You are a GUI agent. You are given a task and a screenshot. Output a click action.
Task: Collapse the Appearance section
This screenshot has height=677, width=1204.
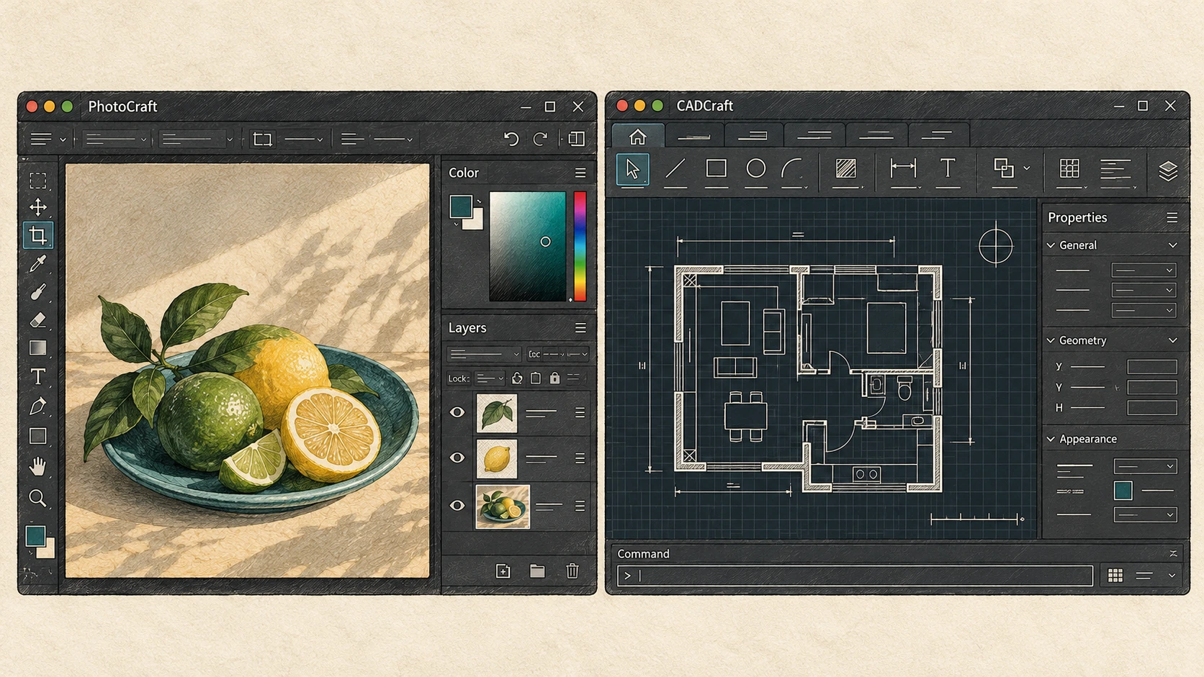point(1051,439)
